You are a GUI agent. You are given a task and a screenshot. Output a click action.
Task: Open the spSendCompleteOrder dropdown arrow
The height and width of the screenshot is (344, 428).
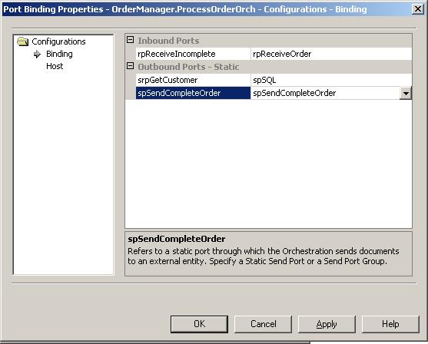(x=406, y=94)
